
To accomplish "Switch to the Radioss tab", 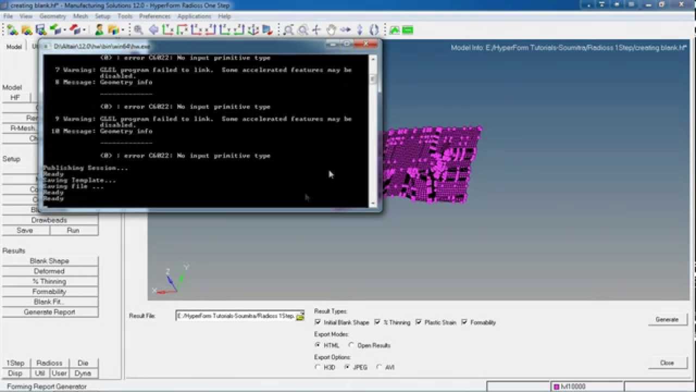I will coord(49,363).
